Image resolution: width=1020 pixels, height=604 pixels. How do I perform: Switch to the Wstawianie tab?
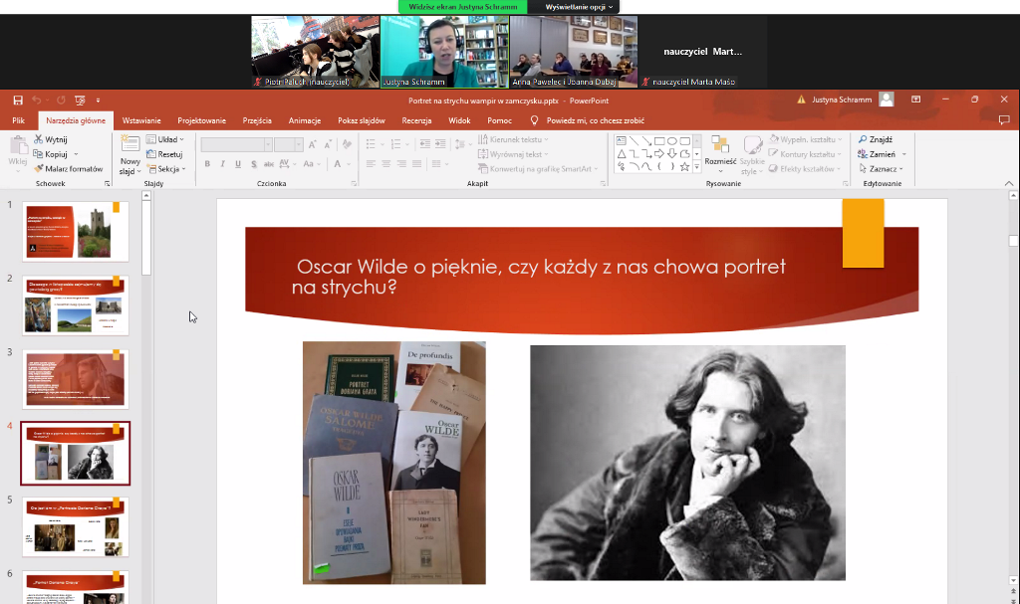click(141, 120)
